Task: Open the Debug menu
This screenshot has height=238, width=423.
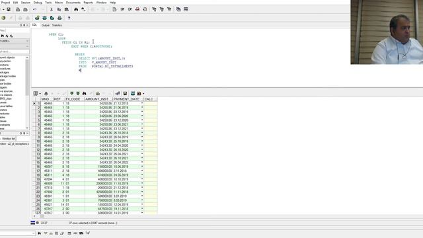Action: [x=38, y=3]
